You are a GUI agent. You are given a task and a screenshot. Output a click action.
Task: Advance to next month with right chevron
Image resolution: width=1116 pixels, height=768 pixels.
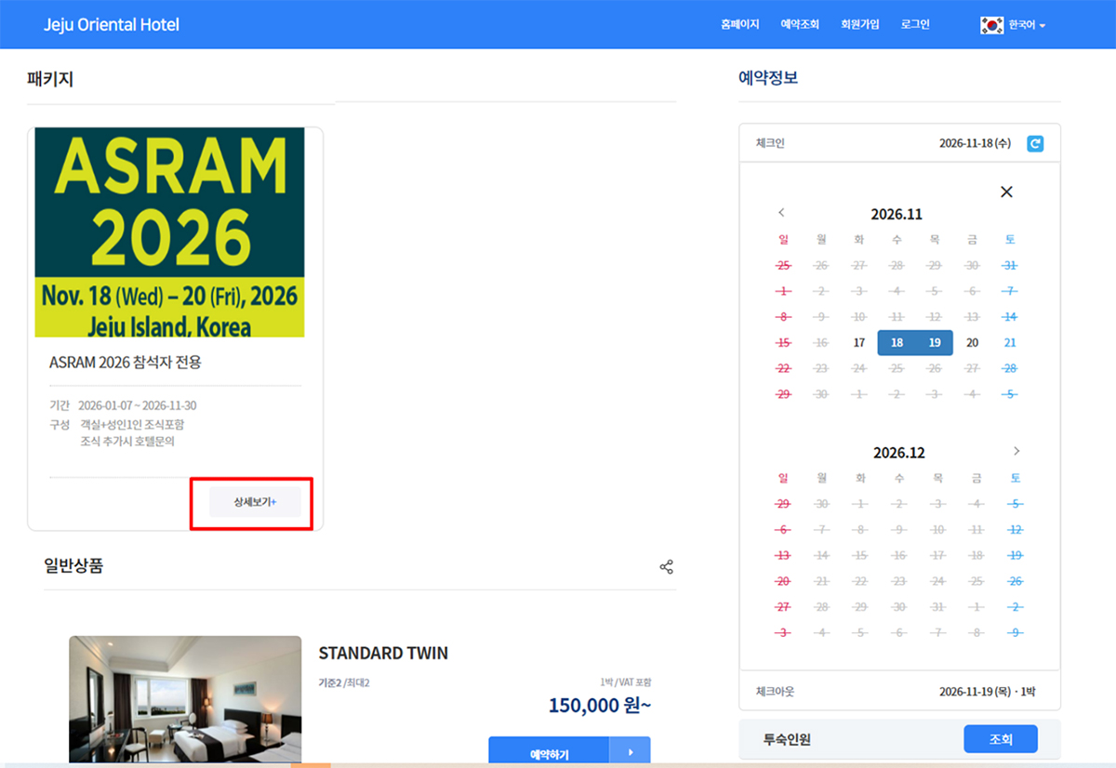[x=1016, y=451]
